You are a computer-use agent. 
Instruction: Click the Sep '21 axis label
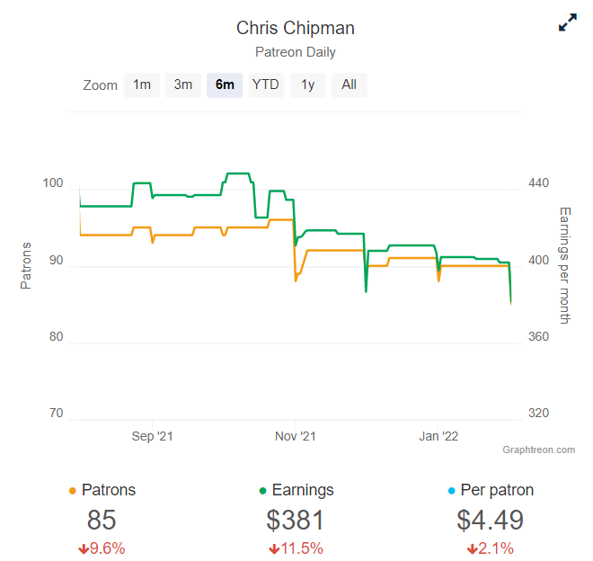[x=152, y=436]
